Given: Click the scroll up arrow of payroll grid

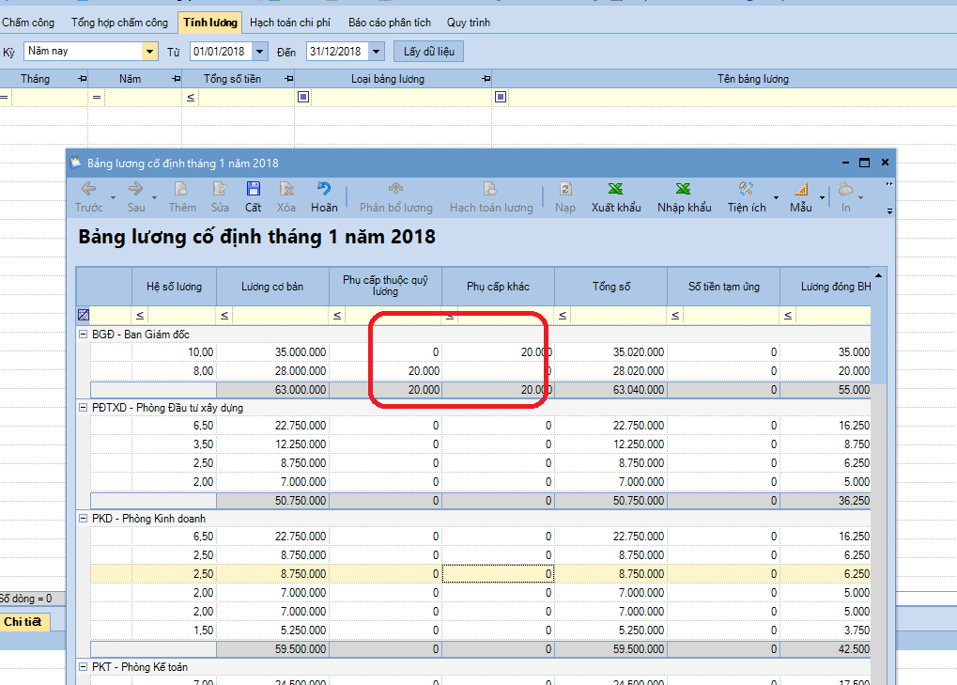Looking at the screenshot, I should (878, 275).
